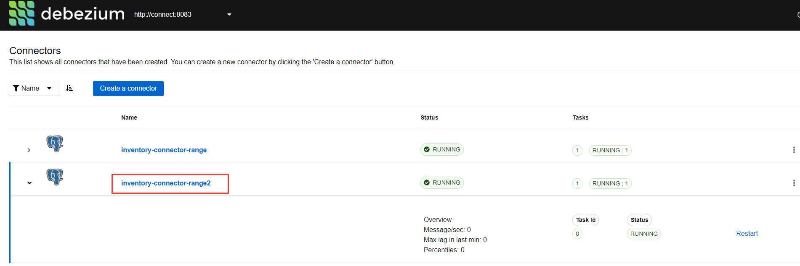The height and width of the screenshot is (266, 800).
Task: Open kebab menu for inventory-connector-range2
Action: pyautogui.click(x=794, y=183)
